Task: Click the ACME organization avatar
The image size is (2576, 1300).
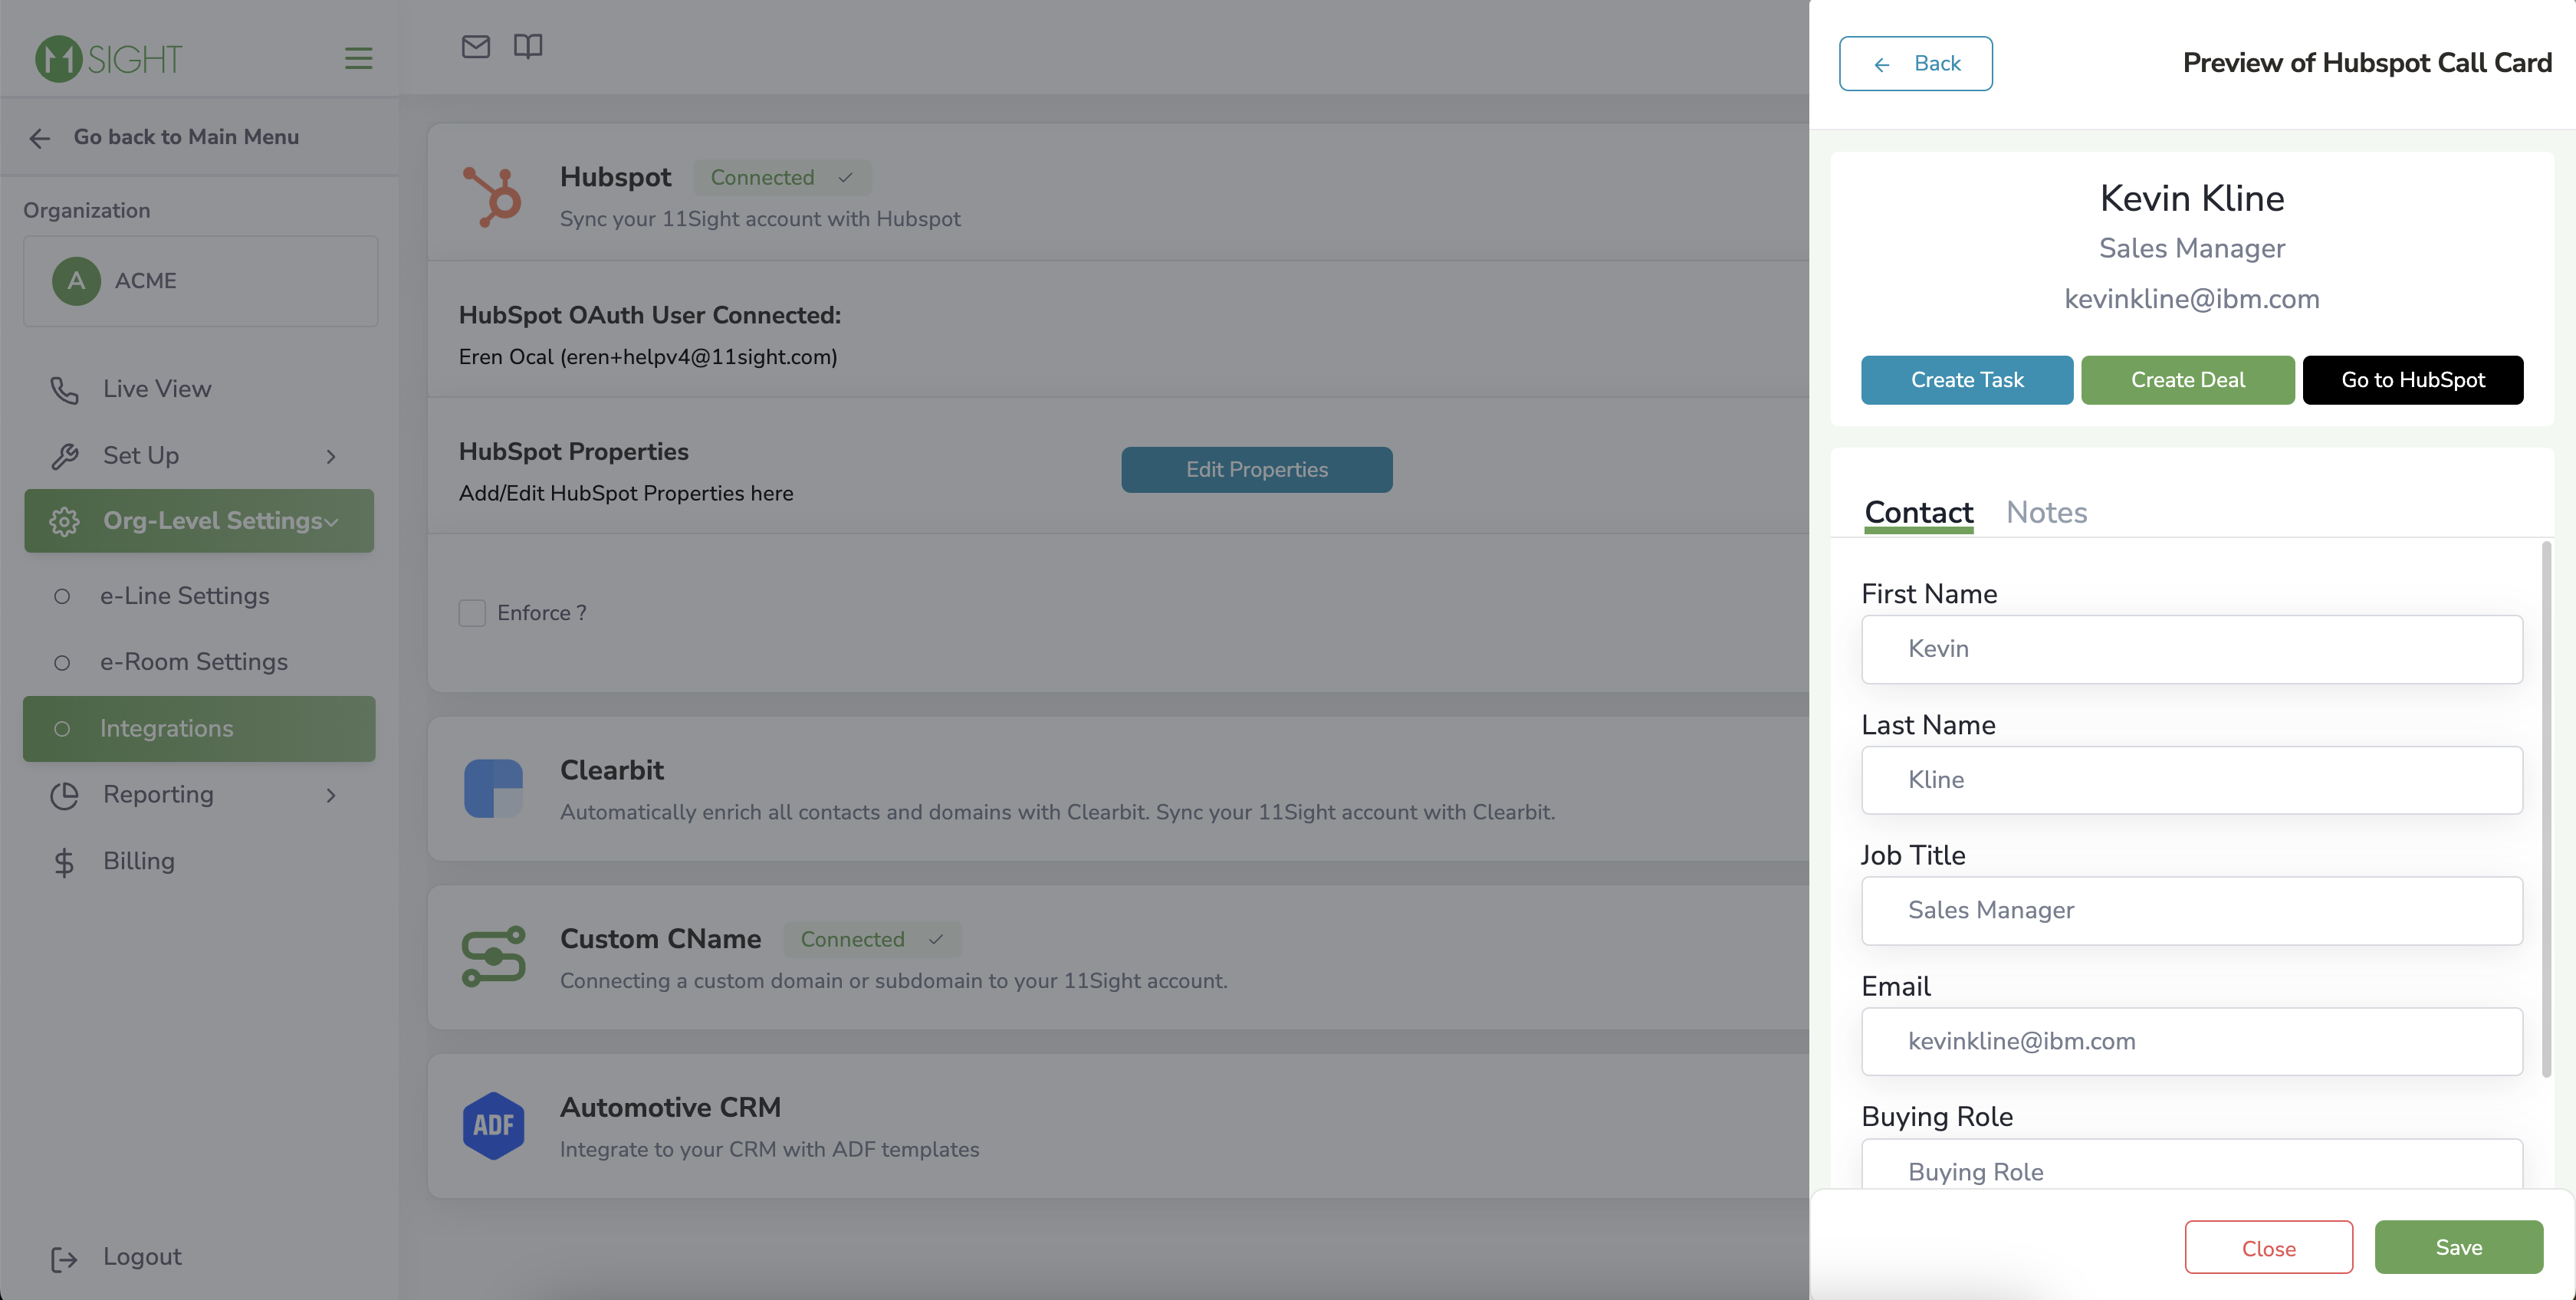Action: pos(76,281)
